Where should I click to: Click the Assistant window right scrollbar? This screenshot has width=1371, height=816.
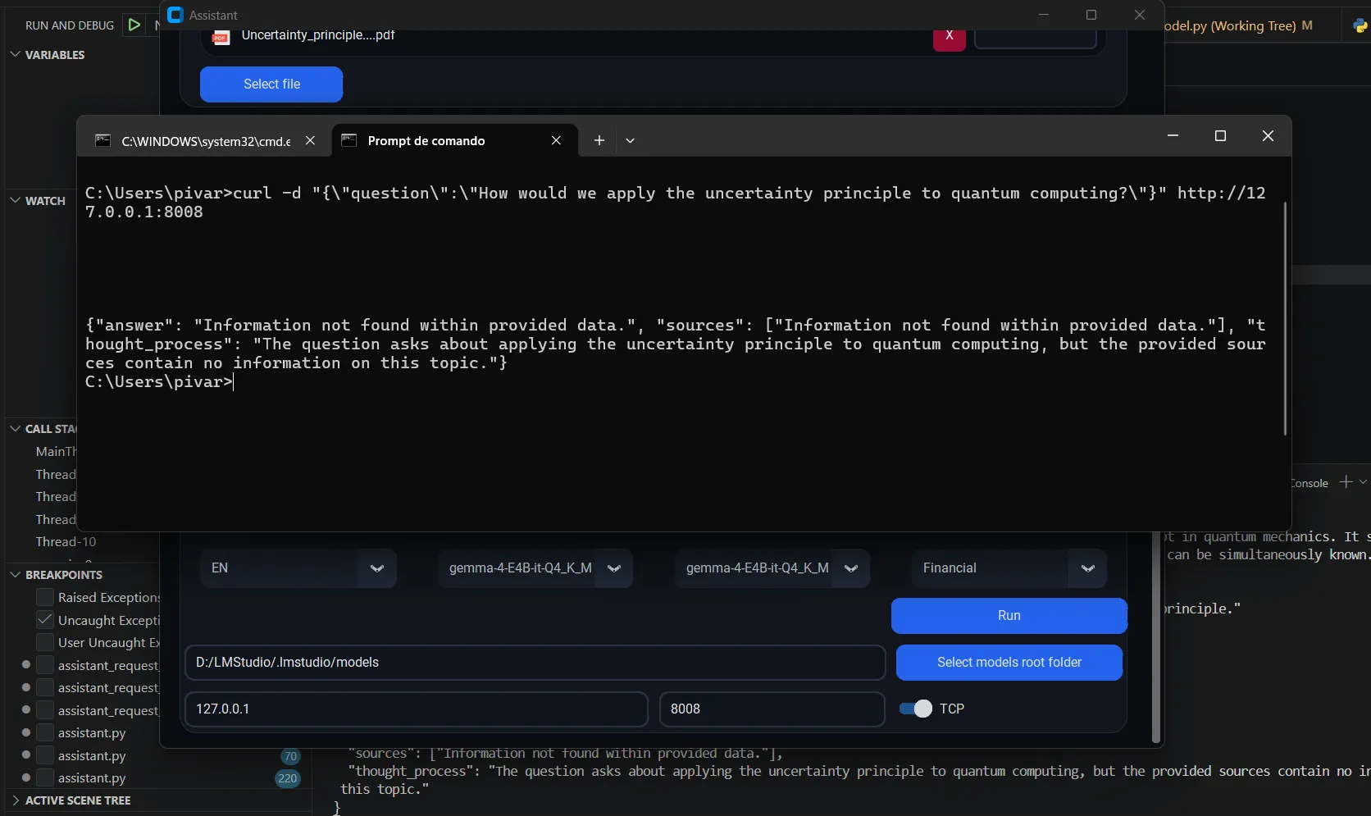[x=1156, y=637]
